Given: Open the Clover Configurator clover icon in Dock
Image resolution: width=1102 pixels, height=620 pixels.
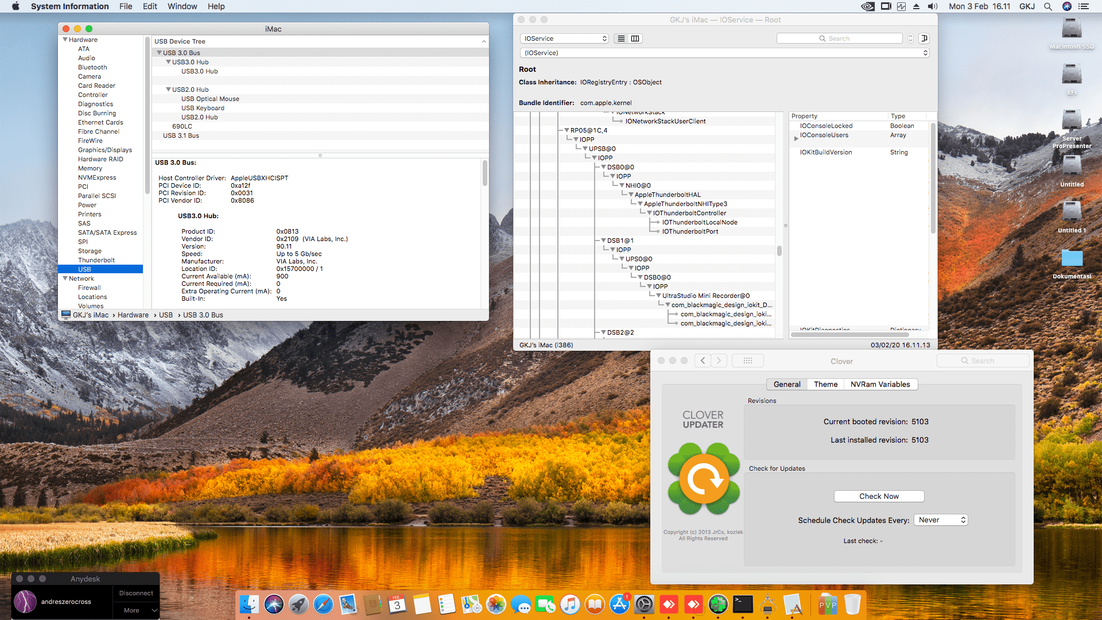Looking at the screenshot, I should (718, 604).
